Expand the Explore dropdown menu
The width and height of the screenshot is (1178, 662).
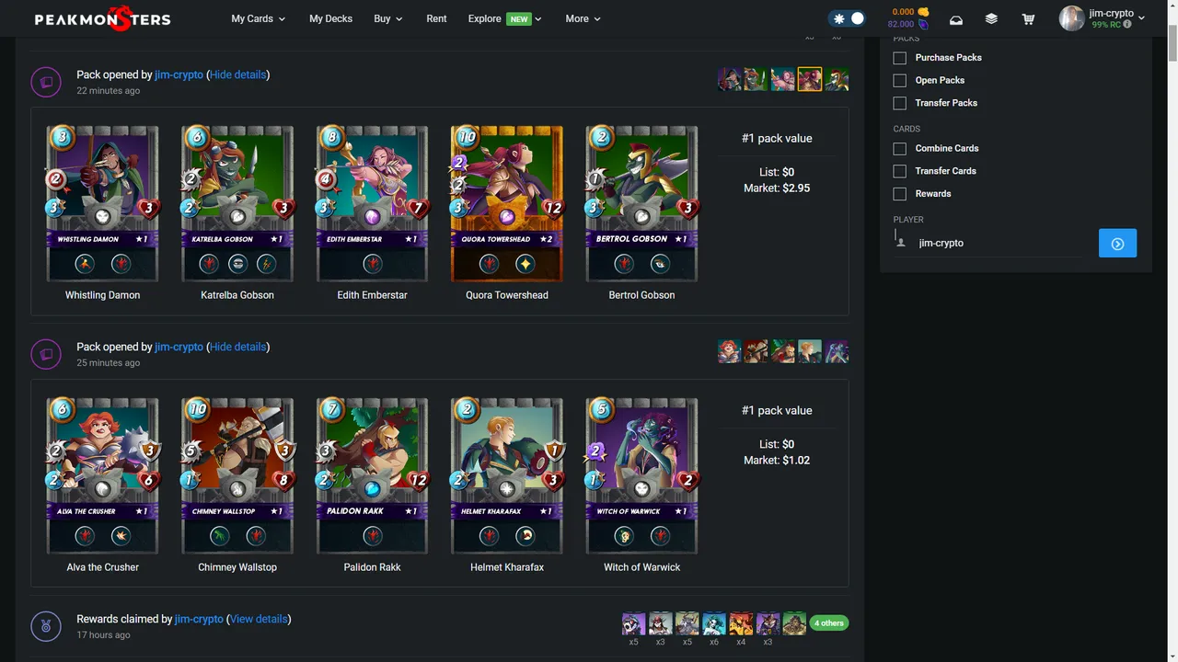504,18
